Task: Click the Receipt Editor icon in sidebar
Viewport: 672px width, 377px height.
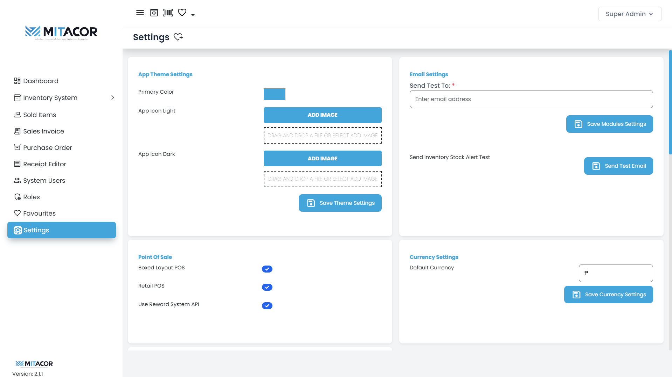Action: 17,164
